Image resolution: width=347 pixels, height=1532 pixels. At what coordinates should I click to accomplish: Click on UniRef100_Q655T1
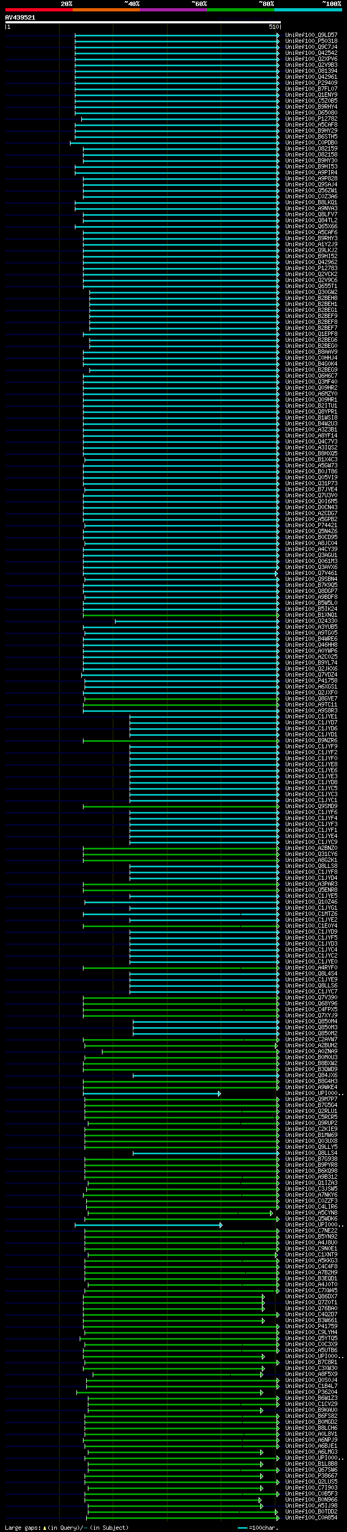coord(311,286)
